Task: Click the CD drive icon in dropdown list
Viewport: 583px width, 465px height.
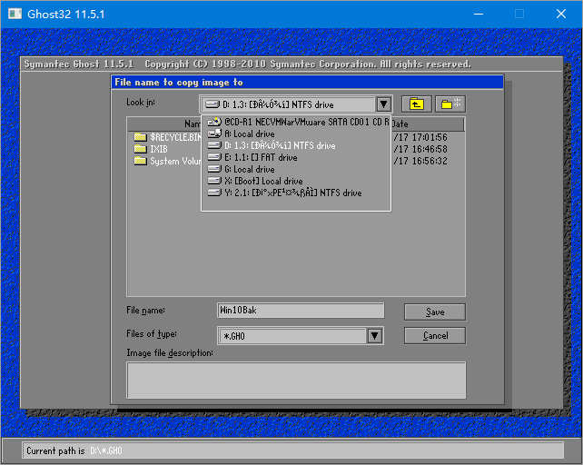Action: click(x=214, y=122)
